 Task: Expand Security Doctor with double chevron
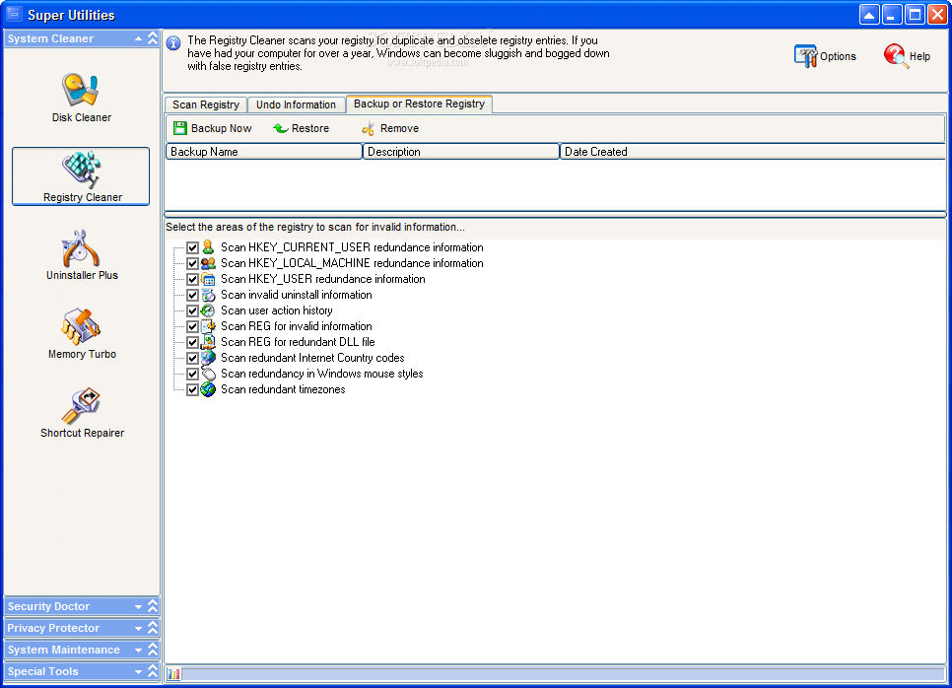click(x=153, y=606)
